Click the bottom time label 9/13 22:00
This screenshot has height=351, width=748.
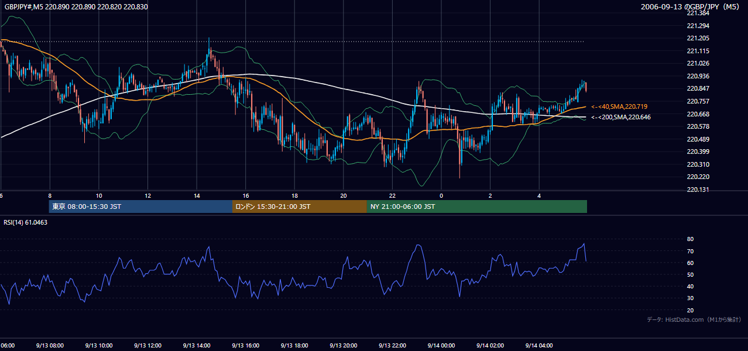(x=392, y=346)
